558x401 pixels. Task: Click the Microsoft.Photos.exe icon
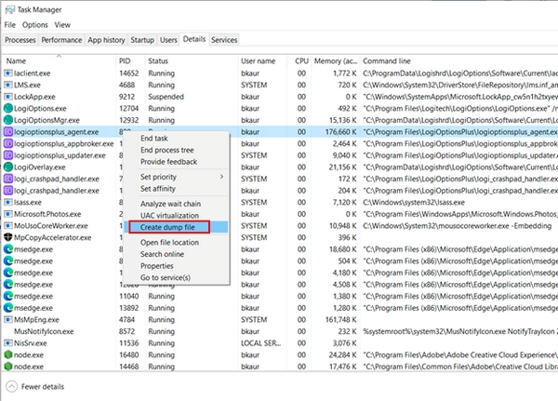(x=7, y=214)
